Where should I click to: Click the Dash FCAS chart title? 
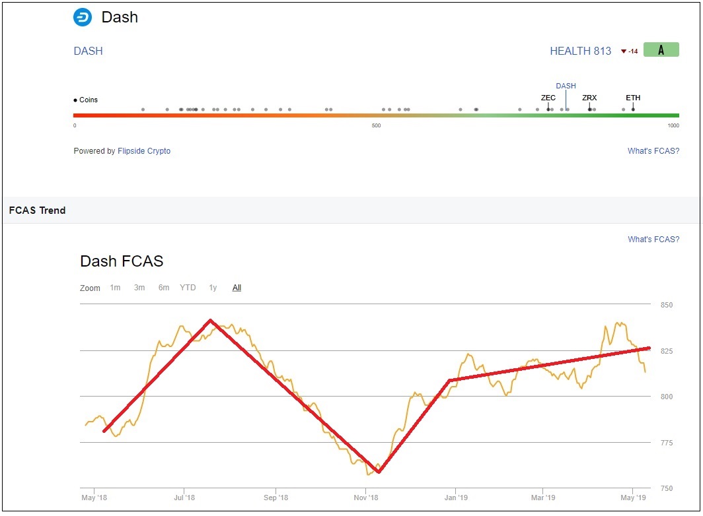click(122, 261)
